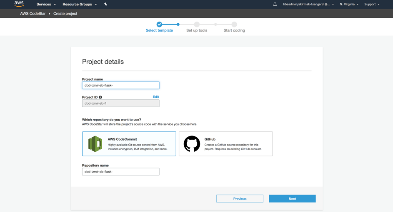393x212 pixels.
Task: Click the Select template step label
Action: click(159, 30)
